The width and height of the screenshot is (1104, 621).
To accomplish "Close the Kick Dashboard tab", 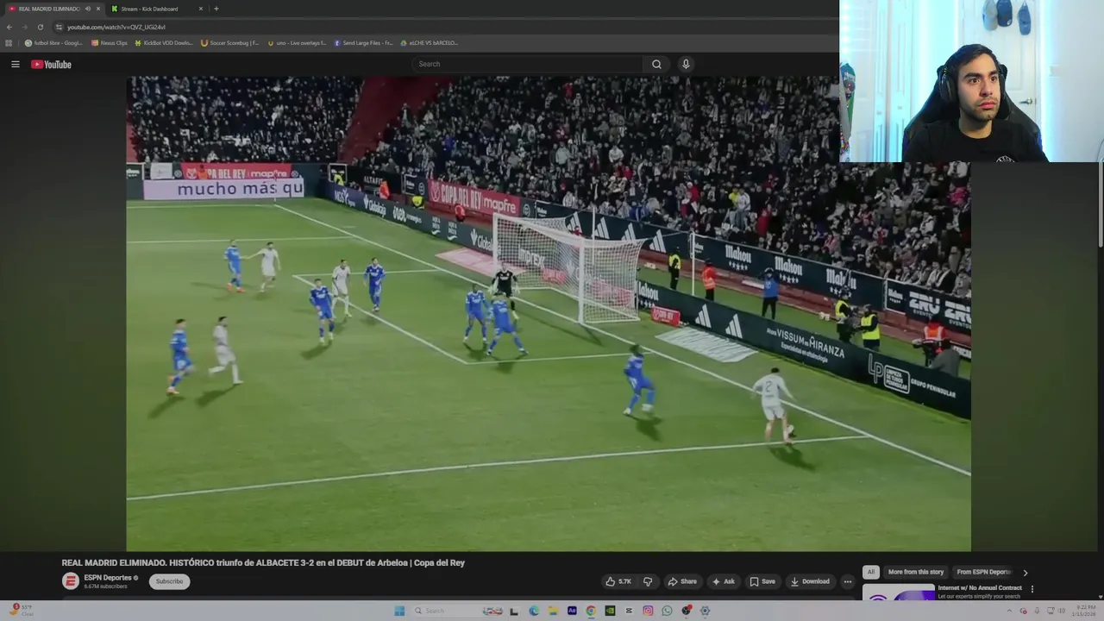I will tap(201, 9).
